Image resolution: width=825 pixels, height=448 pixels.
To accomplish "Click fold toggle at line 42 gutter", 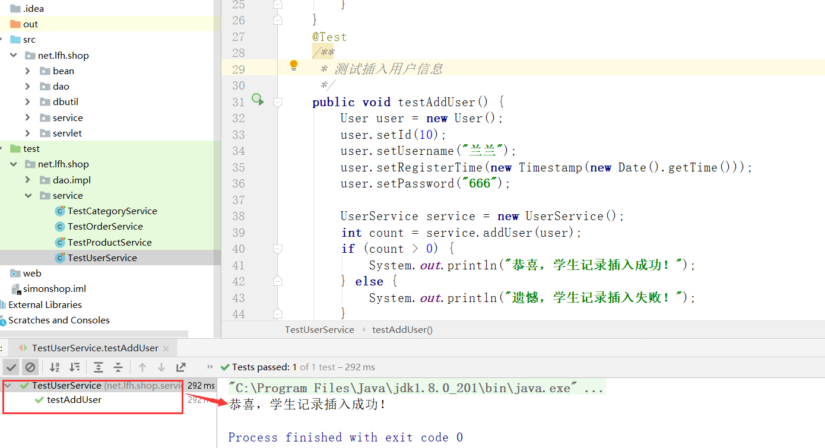I will pyautogui.click(x=277, y=282).
